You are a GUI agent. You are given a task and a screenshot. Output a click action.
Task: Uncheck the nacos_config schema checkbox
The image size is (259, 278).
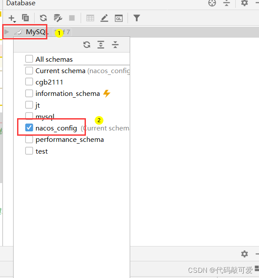click(x=29, y=128)
